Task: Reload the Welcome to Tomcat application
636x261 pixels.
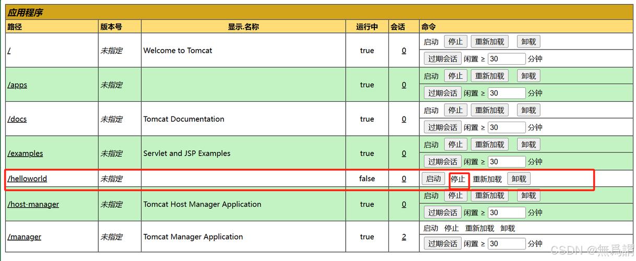Action: pos(489,42)
